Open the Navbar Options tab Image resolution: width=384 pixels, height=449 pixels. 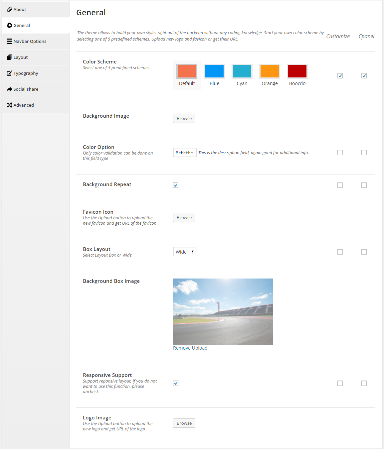point(36,41)
